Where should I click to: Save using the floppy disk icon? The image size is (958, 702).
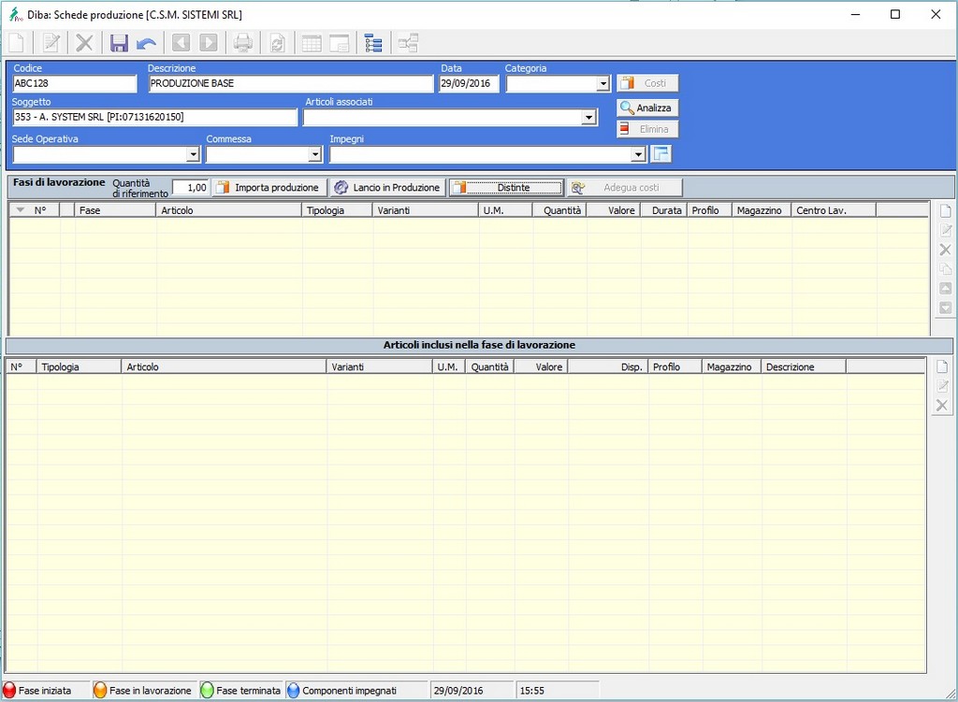click(119, 43)
